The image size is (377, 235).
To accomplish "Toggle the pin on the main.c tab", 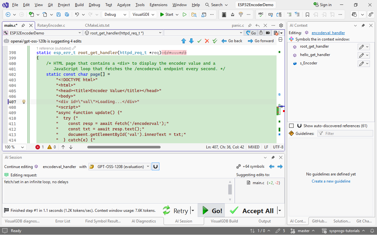I will (x=23, y=25).
